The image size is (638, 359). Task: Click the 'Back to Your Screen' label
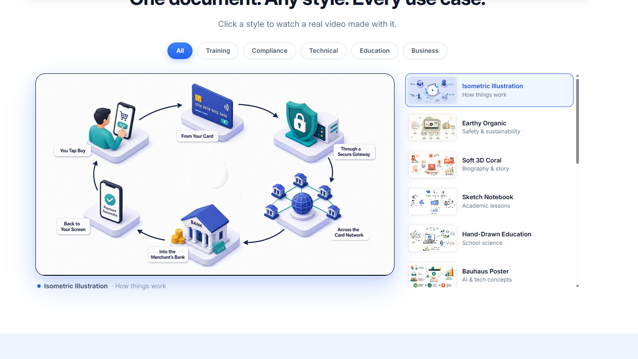[73, 227]
